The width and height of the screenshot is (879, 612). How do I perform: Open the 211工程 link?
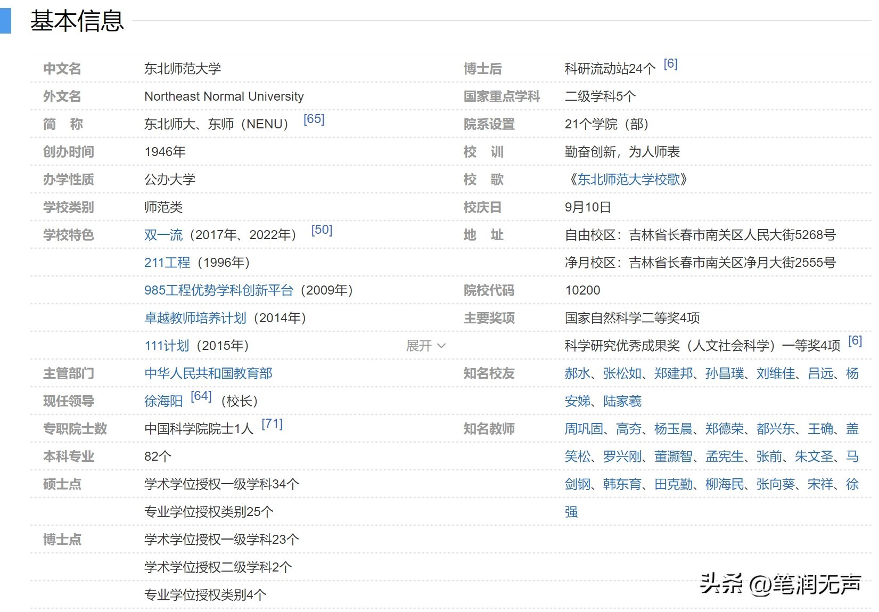coord(167,263)
